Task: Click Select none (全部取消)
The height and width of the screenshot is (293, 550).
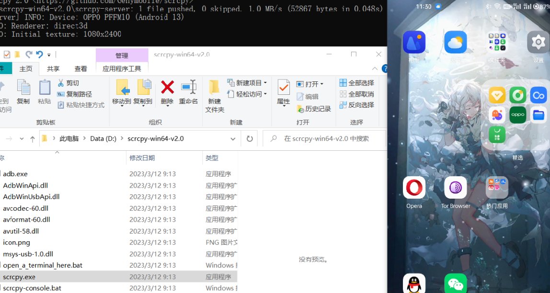Action: pyautogui.click(x=357, y=94)
